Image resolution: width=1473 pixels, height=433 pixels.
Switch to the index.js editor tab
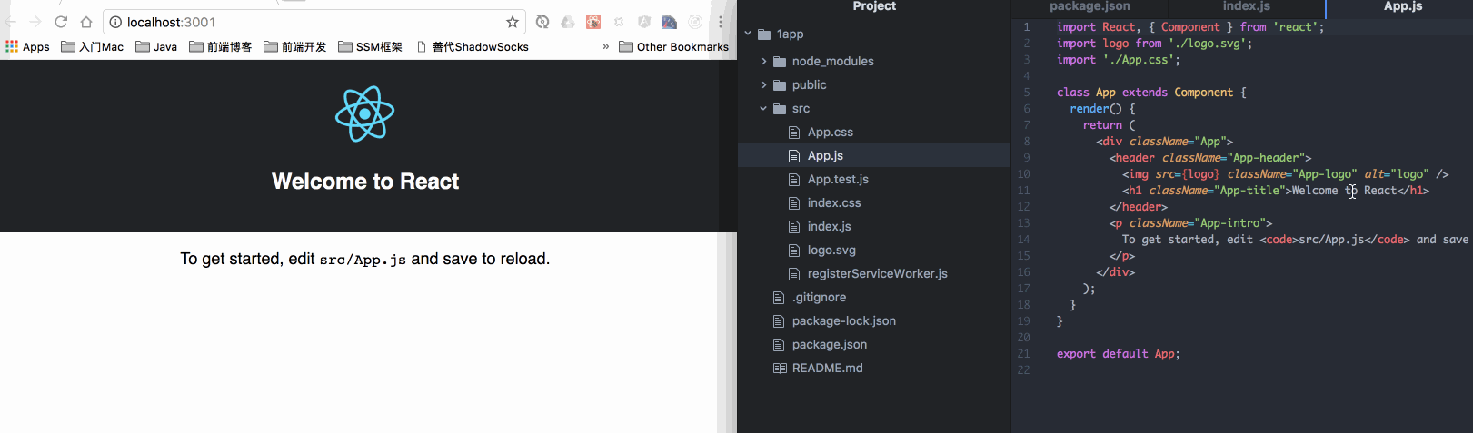[x=1247, y=6]
